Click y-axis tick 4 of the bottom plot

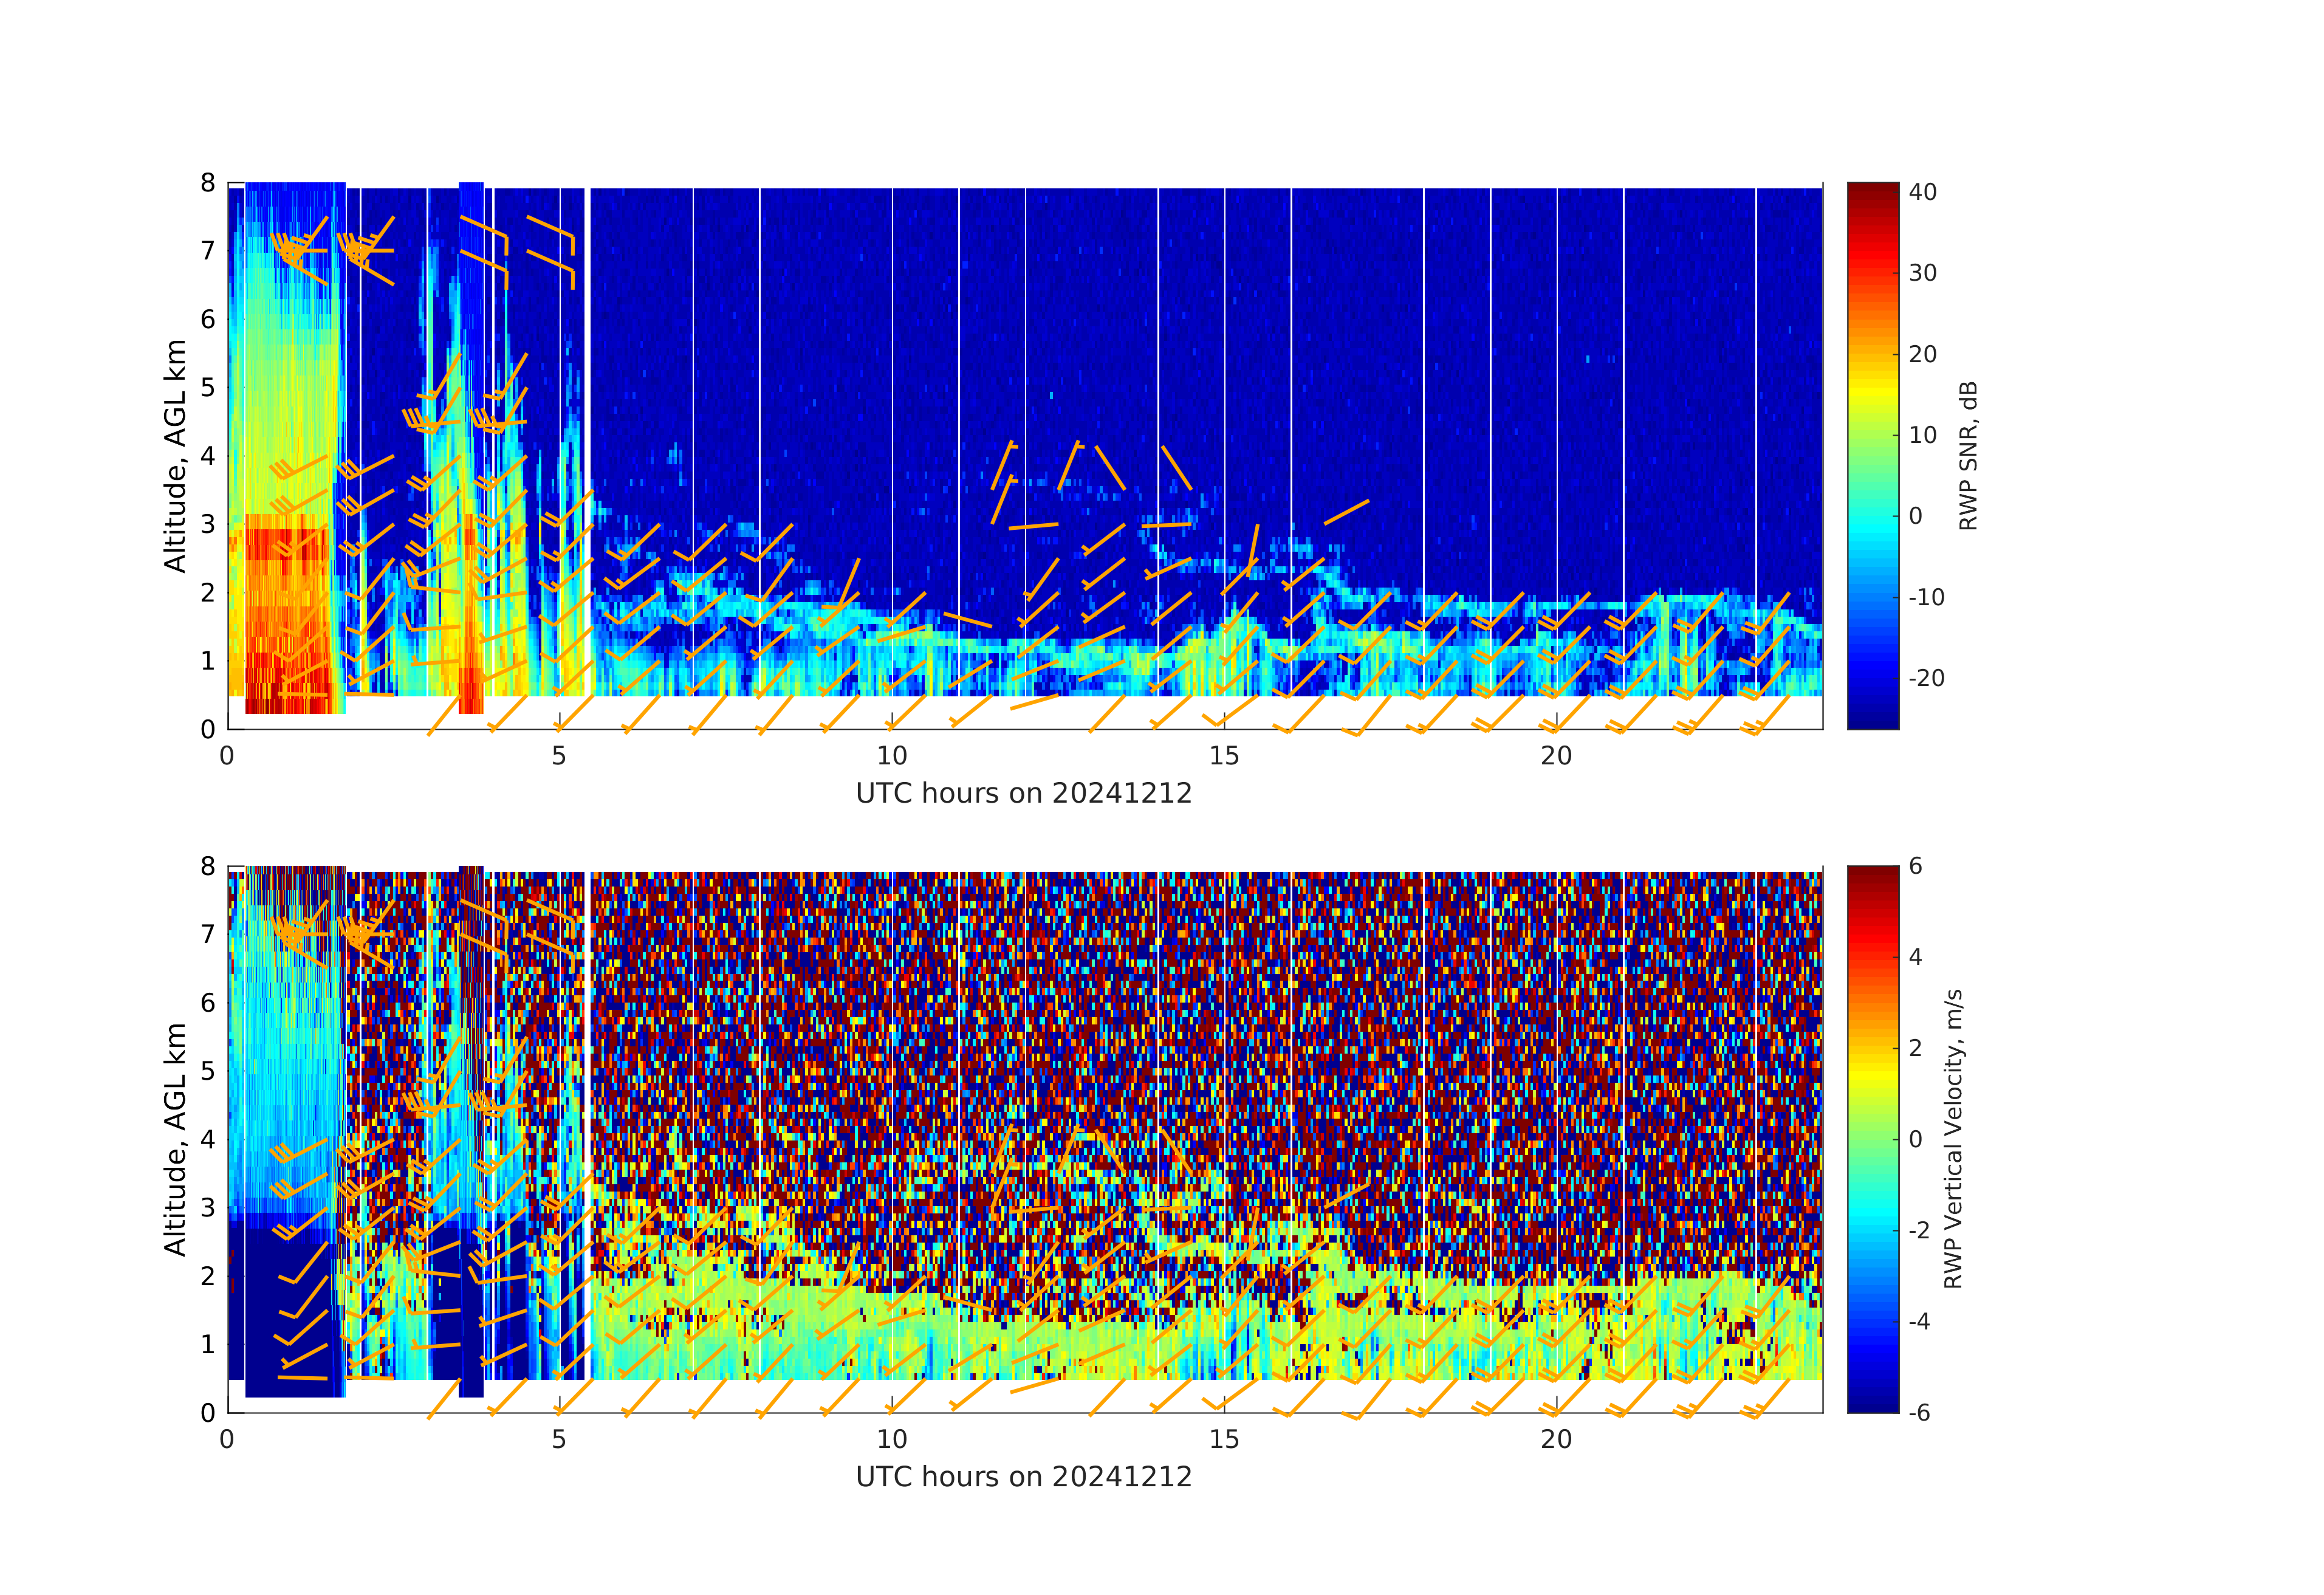click(208, 1139)
